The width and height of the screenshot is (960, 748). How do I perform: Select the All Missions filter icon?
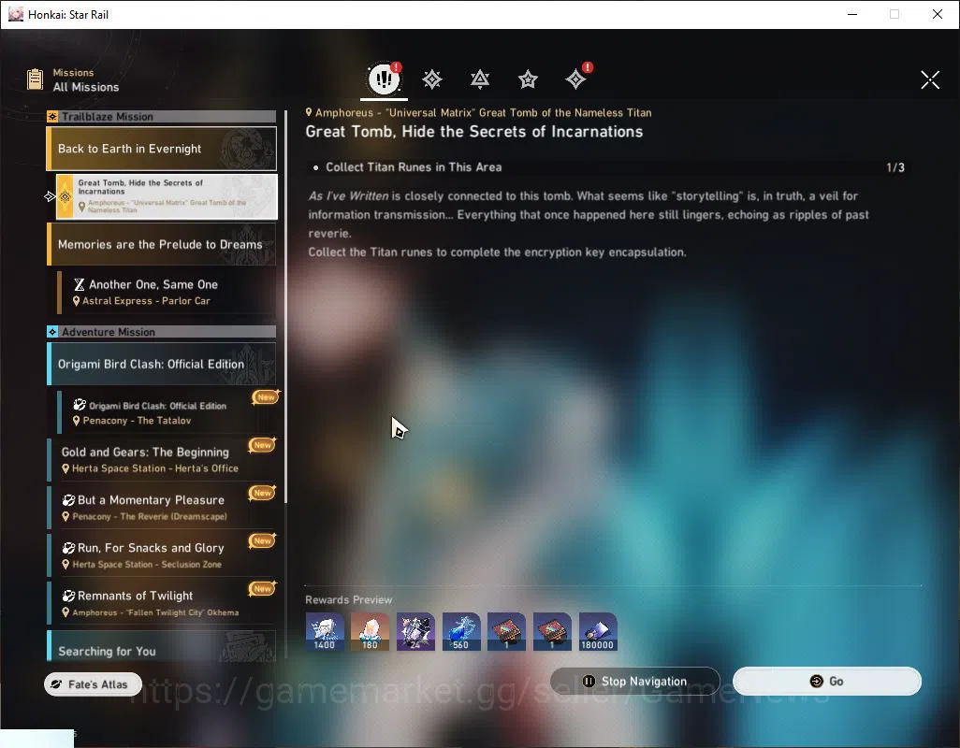click(384, 79)
